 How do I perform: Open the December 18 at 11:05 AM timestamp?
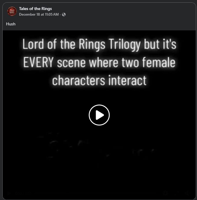click(39, 14)
